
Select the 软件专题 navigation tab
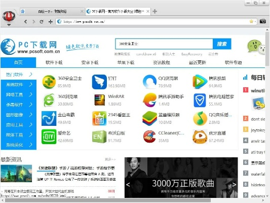pos(234,62)
